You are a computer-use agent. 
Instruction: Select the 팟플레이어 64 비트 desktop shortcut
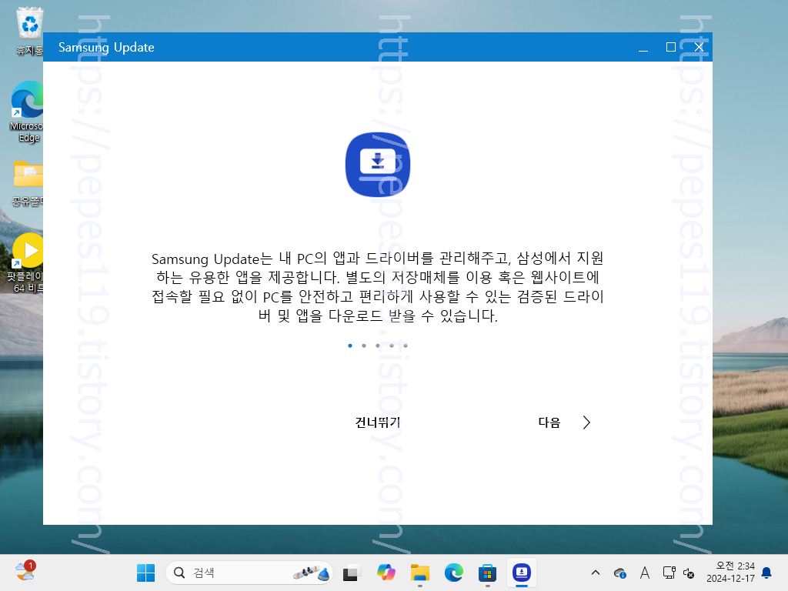[x=26, y=263]
